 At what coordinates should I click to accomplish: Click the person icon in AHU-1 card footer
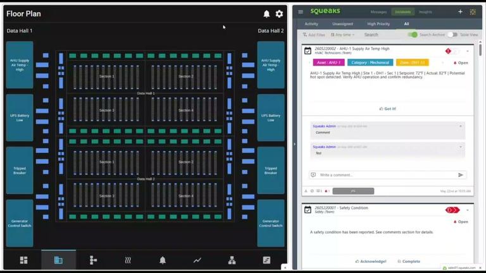coord(306,191)
